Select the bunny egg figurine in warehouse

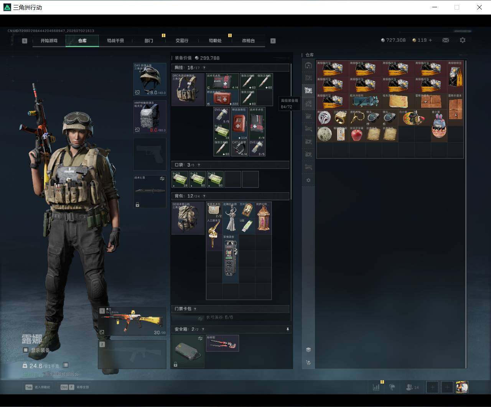[439, 126]
